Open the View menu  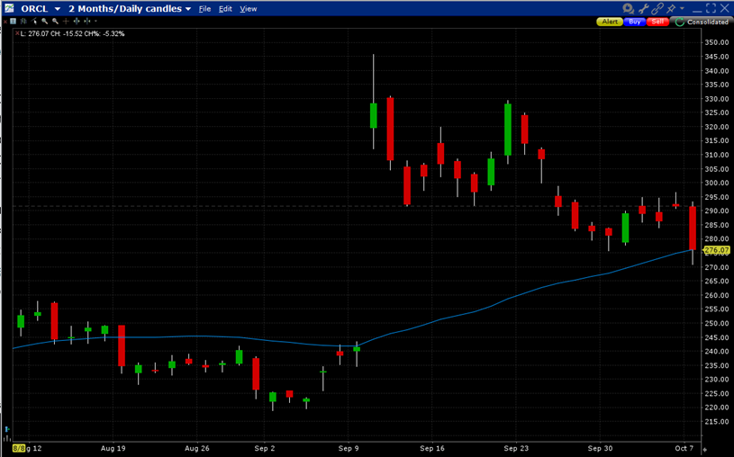point(248,9)
